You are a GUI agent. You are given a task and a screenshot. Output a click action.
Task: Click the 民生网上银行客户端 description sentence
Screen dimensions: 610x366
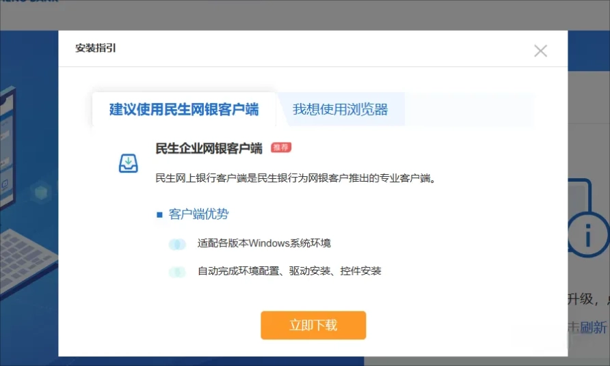(295, 178)
